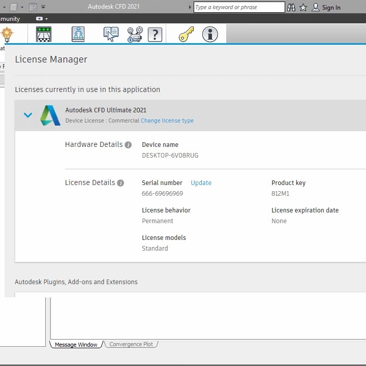Click the circled 'i' About icon
This screenshot has height=366, width=366.
(x=210, y=35)
